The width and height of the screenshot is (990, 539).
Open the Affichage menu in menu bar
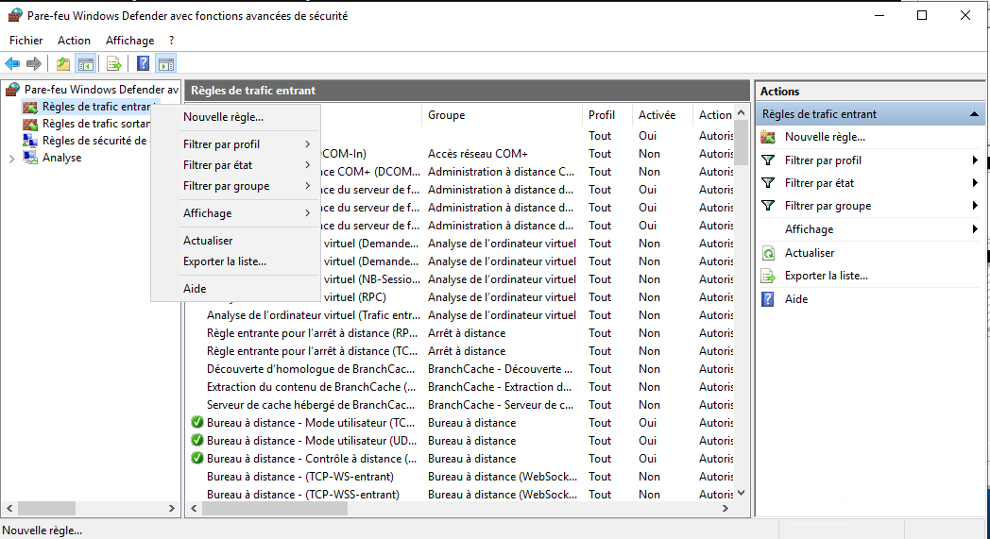coord(130,41)
